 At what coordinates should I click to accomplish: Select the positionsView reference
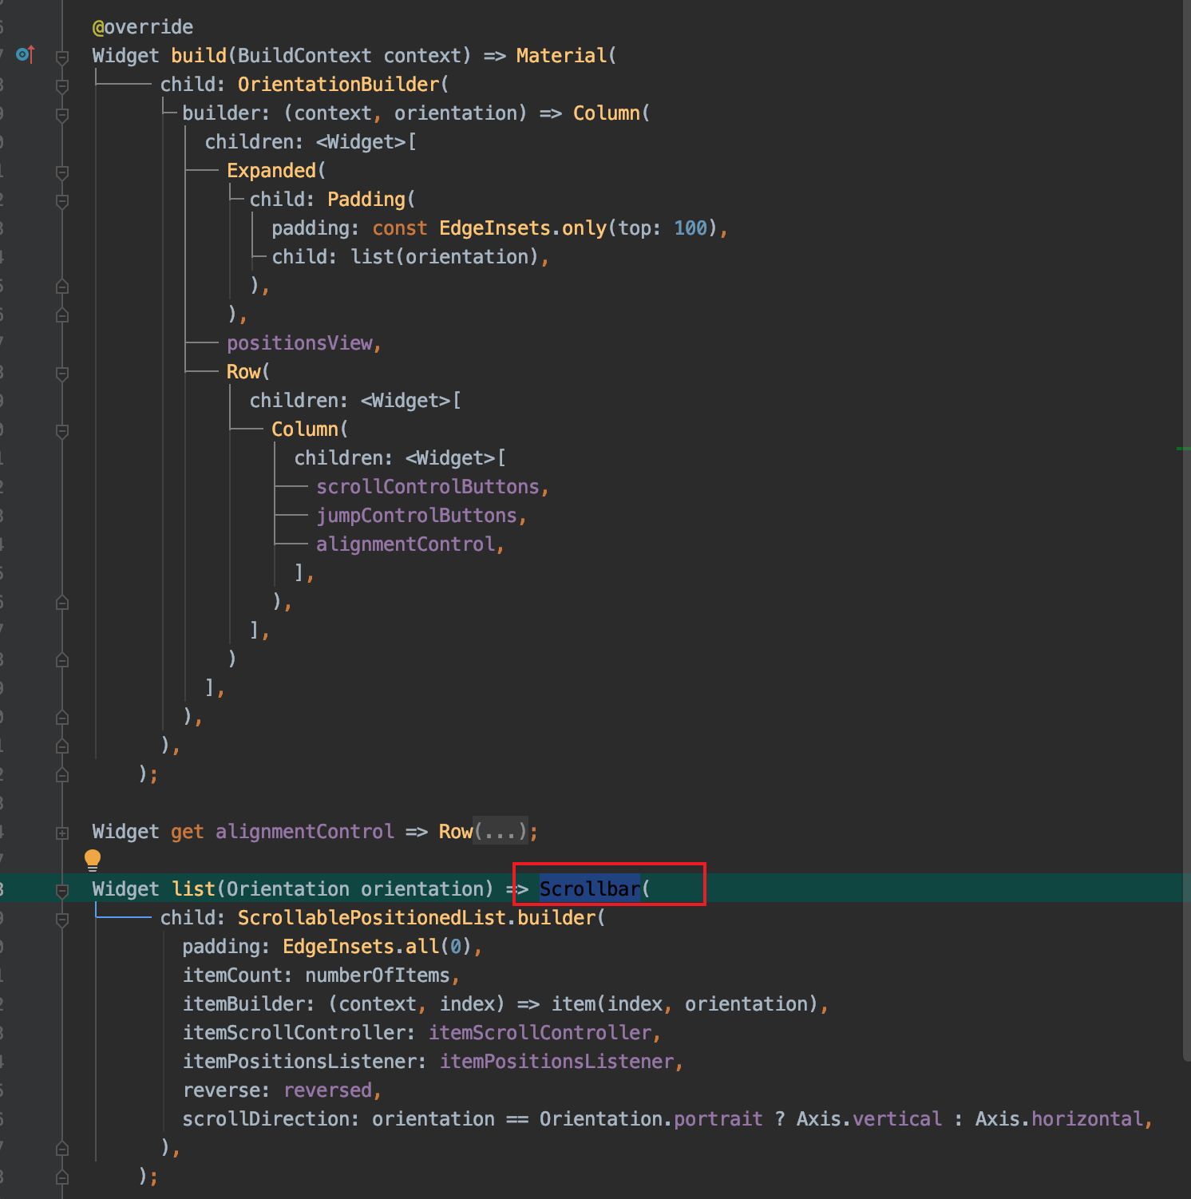(302, 342)
